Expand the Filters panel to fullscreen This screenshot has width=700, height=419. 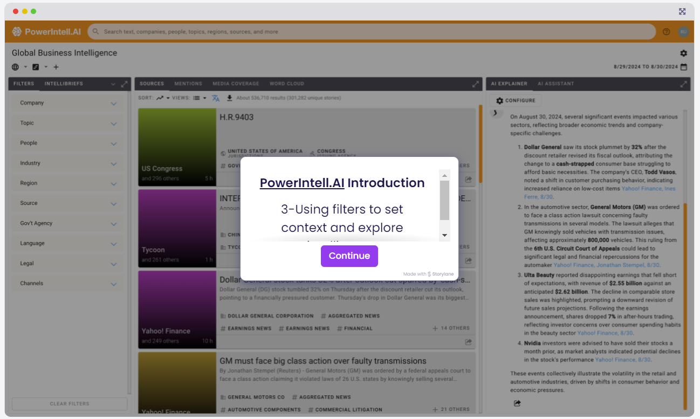coord(125,84)
